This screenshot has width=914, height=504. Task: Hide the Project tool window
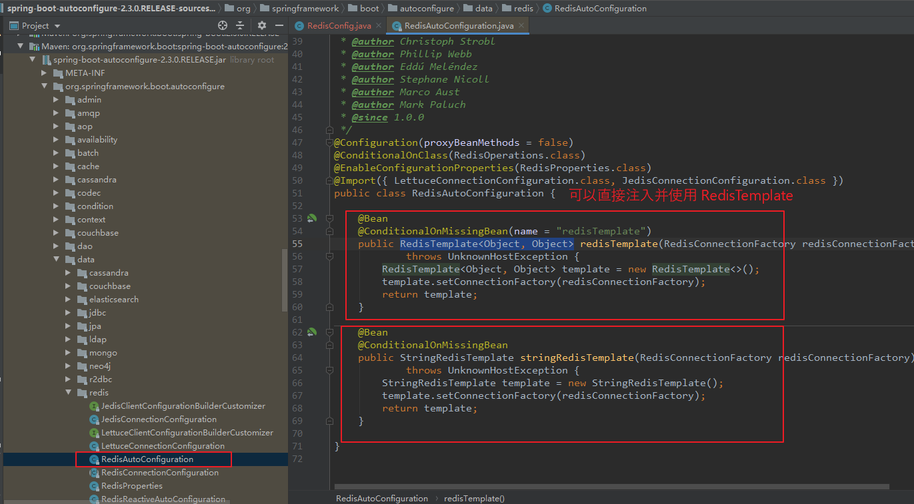[x=279, y=25]
